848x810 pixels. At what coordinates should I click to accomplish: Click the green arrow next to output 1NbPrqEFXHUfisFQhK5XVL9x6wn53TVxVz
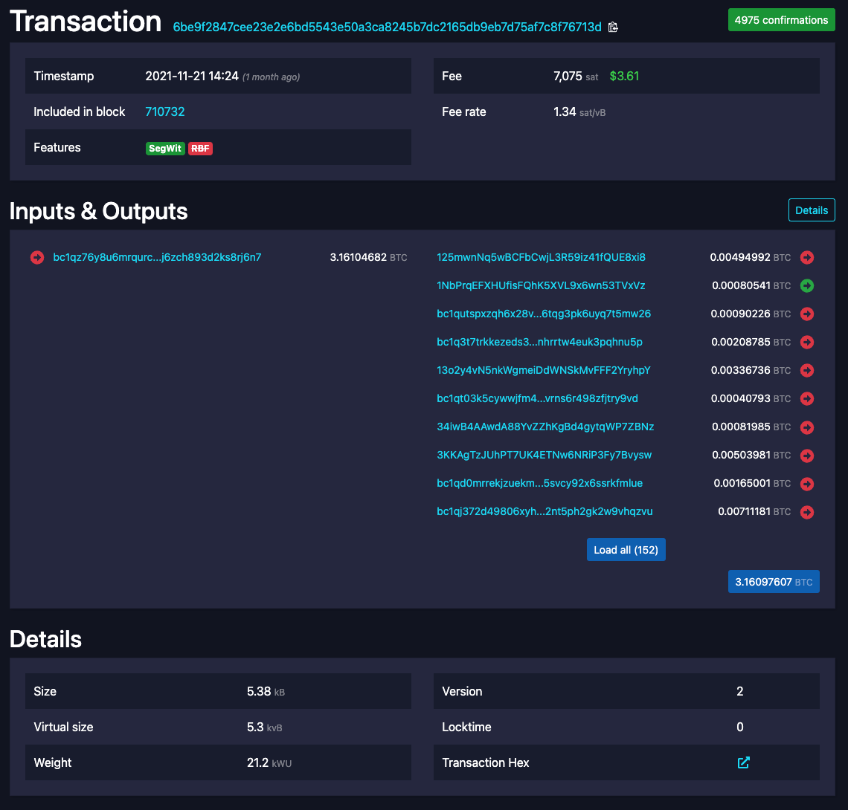[x=806, y=285]
